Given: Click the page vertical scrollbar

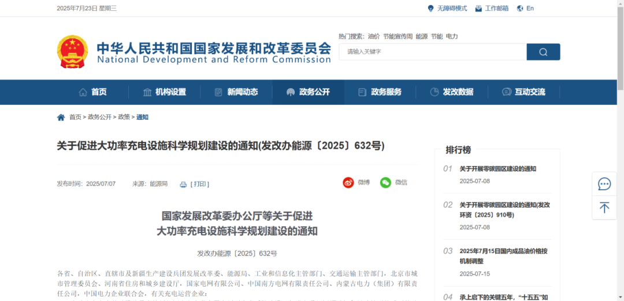Looking at the screenshot, I should point(620,46).
